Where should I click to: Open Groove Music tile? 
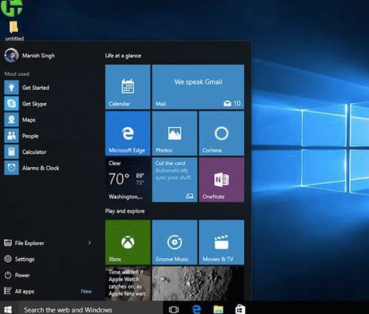[x=175, y=242]
